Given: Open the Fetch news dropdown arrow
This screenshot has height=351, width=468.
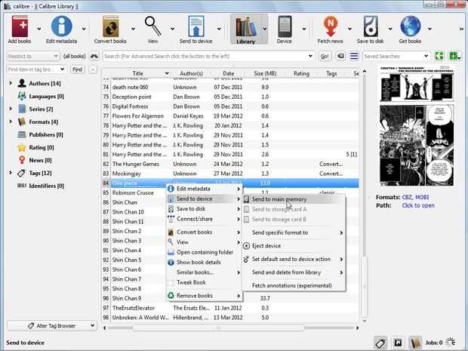Looking at the screenshot, I should coord(349,29).
